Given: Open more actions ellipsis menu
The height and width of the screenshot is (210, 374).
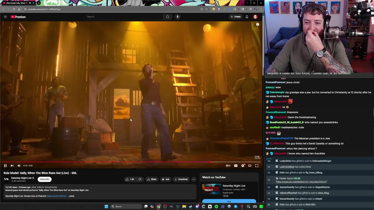Looking at the screenshot, I should click(x=193, y=179).
